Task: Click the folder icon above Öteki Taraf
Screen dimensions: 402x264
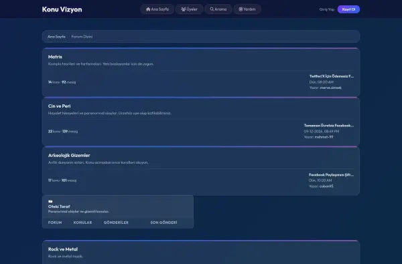Action: [50, 201]
